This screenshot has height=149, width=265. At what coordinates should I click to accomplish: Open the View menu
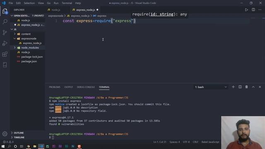coord(41,3)
